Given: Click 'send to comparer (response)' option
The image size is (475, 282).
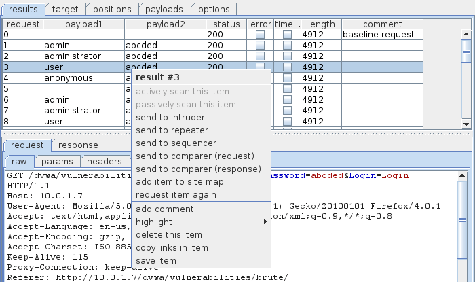Looking at the screenshot, I should (198, 169).
